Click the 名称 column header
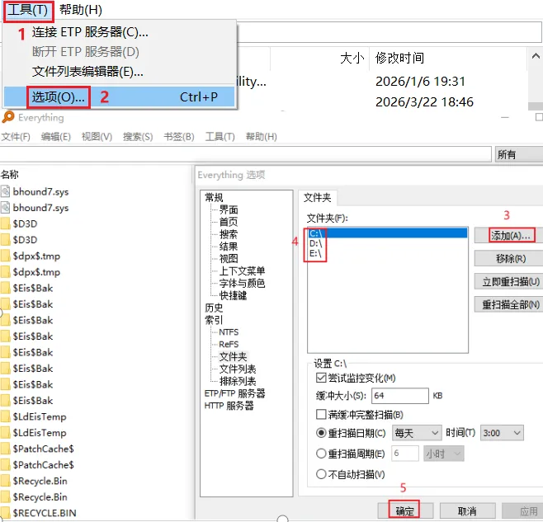Viewport: 543px width, 522px height. click(x=10, y=175)
